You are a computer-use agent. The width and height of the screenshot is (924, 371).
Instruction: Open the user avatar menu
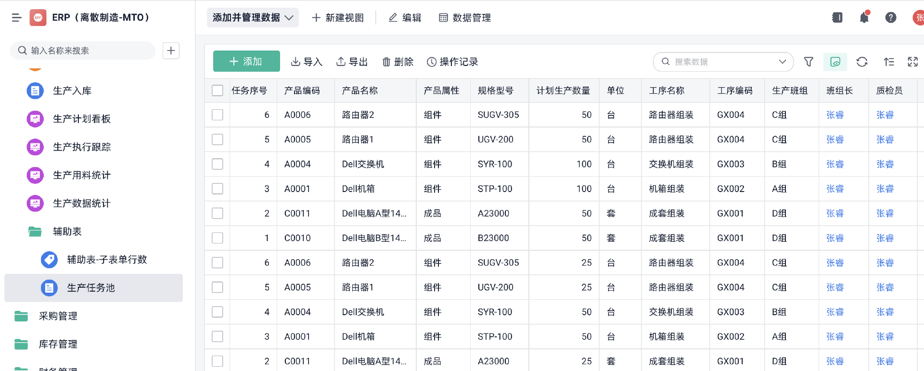918,18
